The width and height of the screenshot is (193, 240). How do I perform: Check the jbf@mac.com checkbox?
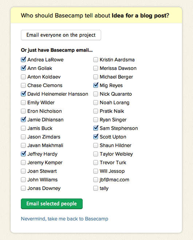[x=96, y=180]
